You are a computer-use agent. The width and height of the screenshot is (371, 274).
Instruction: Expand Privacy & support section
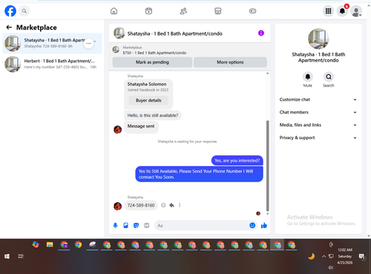click(318, 138)
